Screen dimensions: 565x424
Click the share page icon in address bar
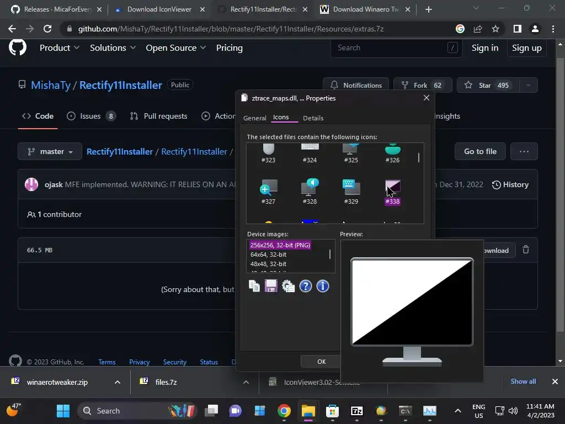[478, 29]
